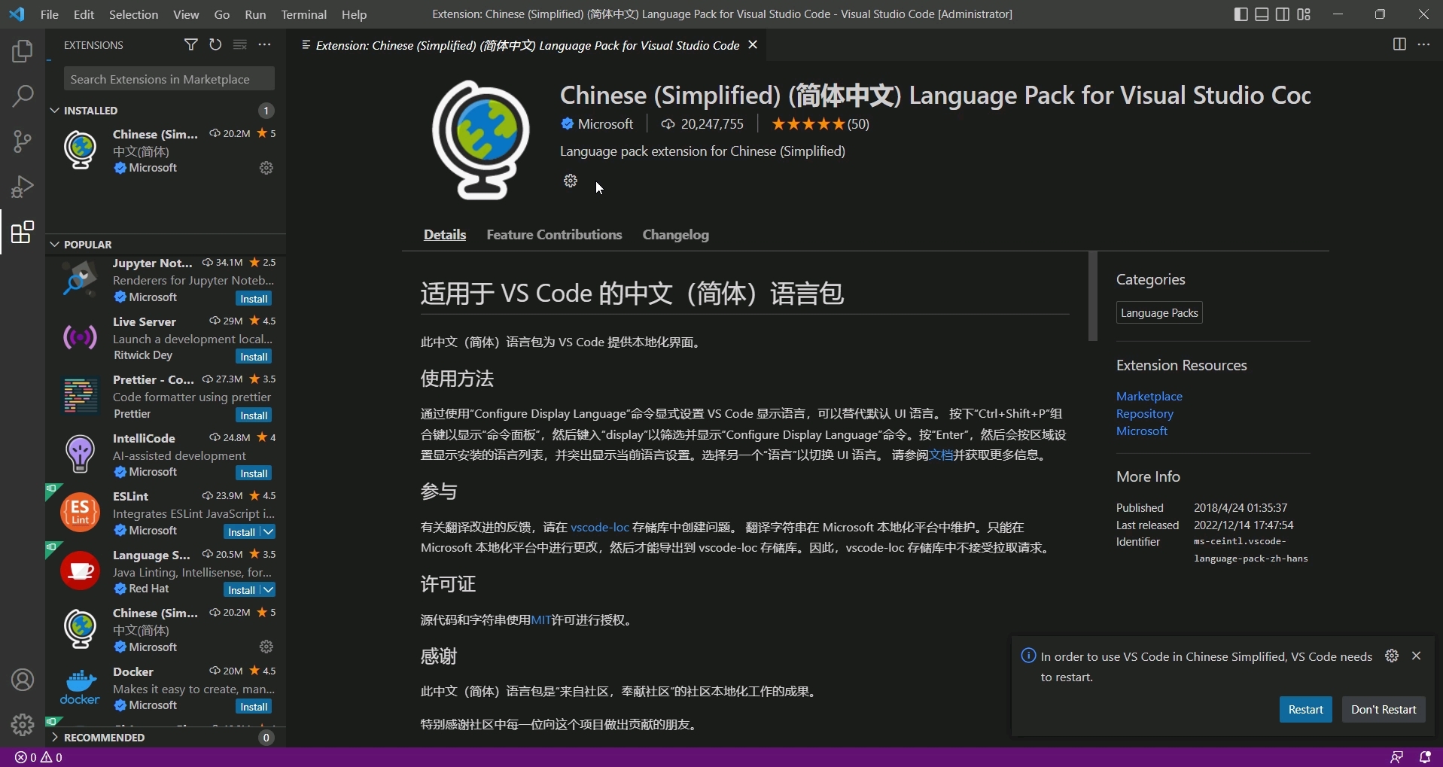Open the Help menu

pos(354,14)
